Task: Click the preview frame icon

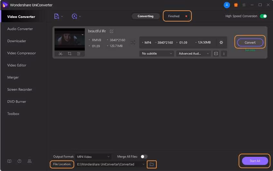Action: click(216, 54)
